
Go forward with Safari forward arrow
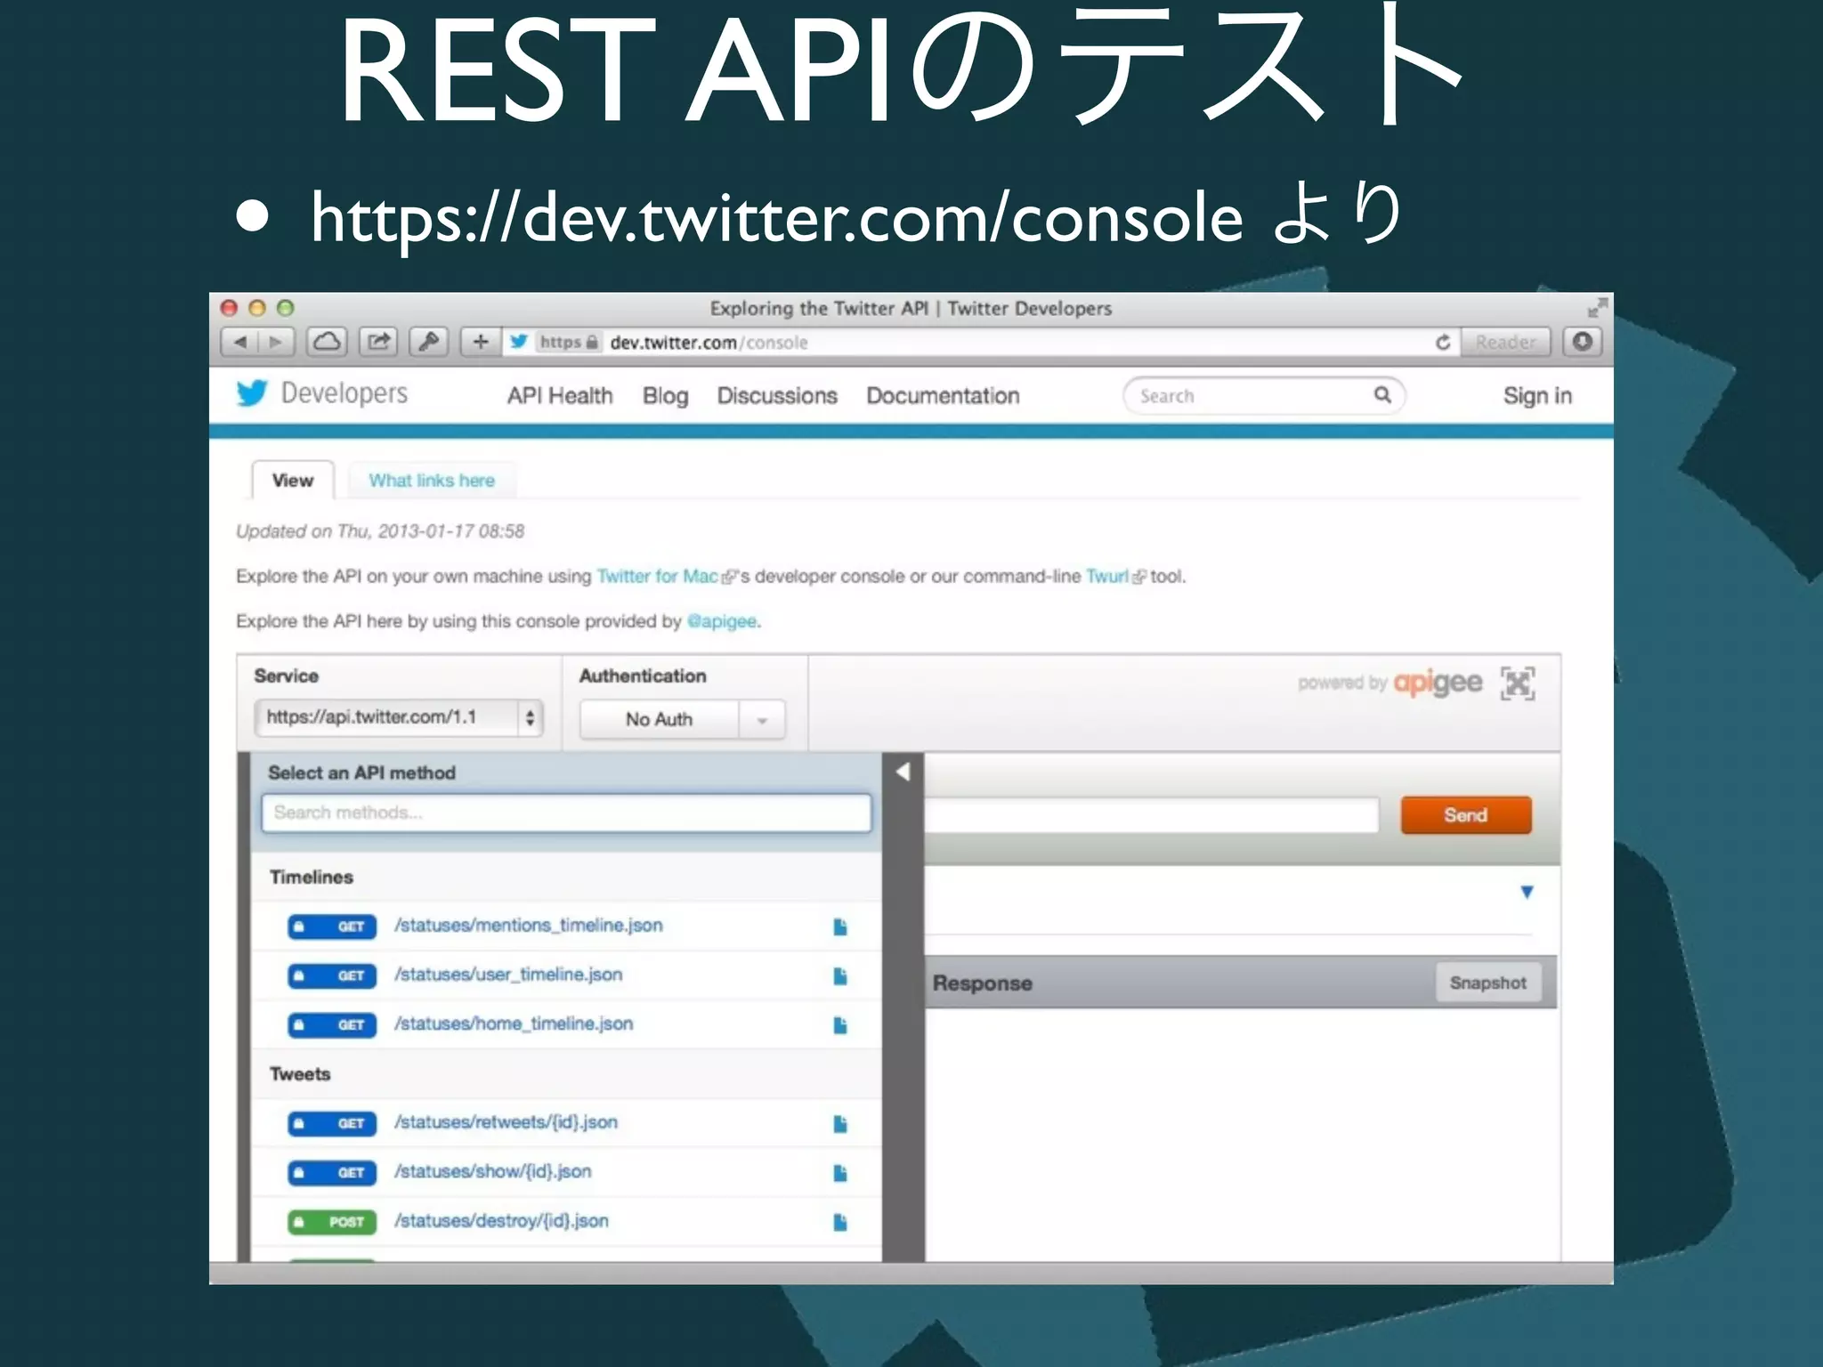(x=276, y=342)
